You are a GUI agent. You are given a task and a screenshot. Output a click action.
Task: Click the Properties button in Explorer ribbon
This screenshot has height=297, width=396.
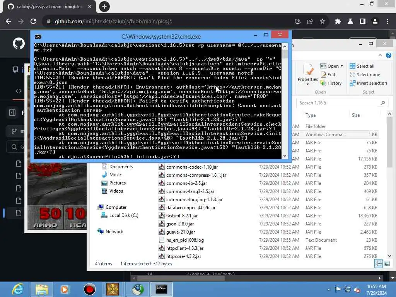click(x=307, y=74)
